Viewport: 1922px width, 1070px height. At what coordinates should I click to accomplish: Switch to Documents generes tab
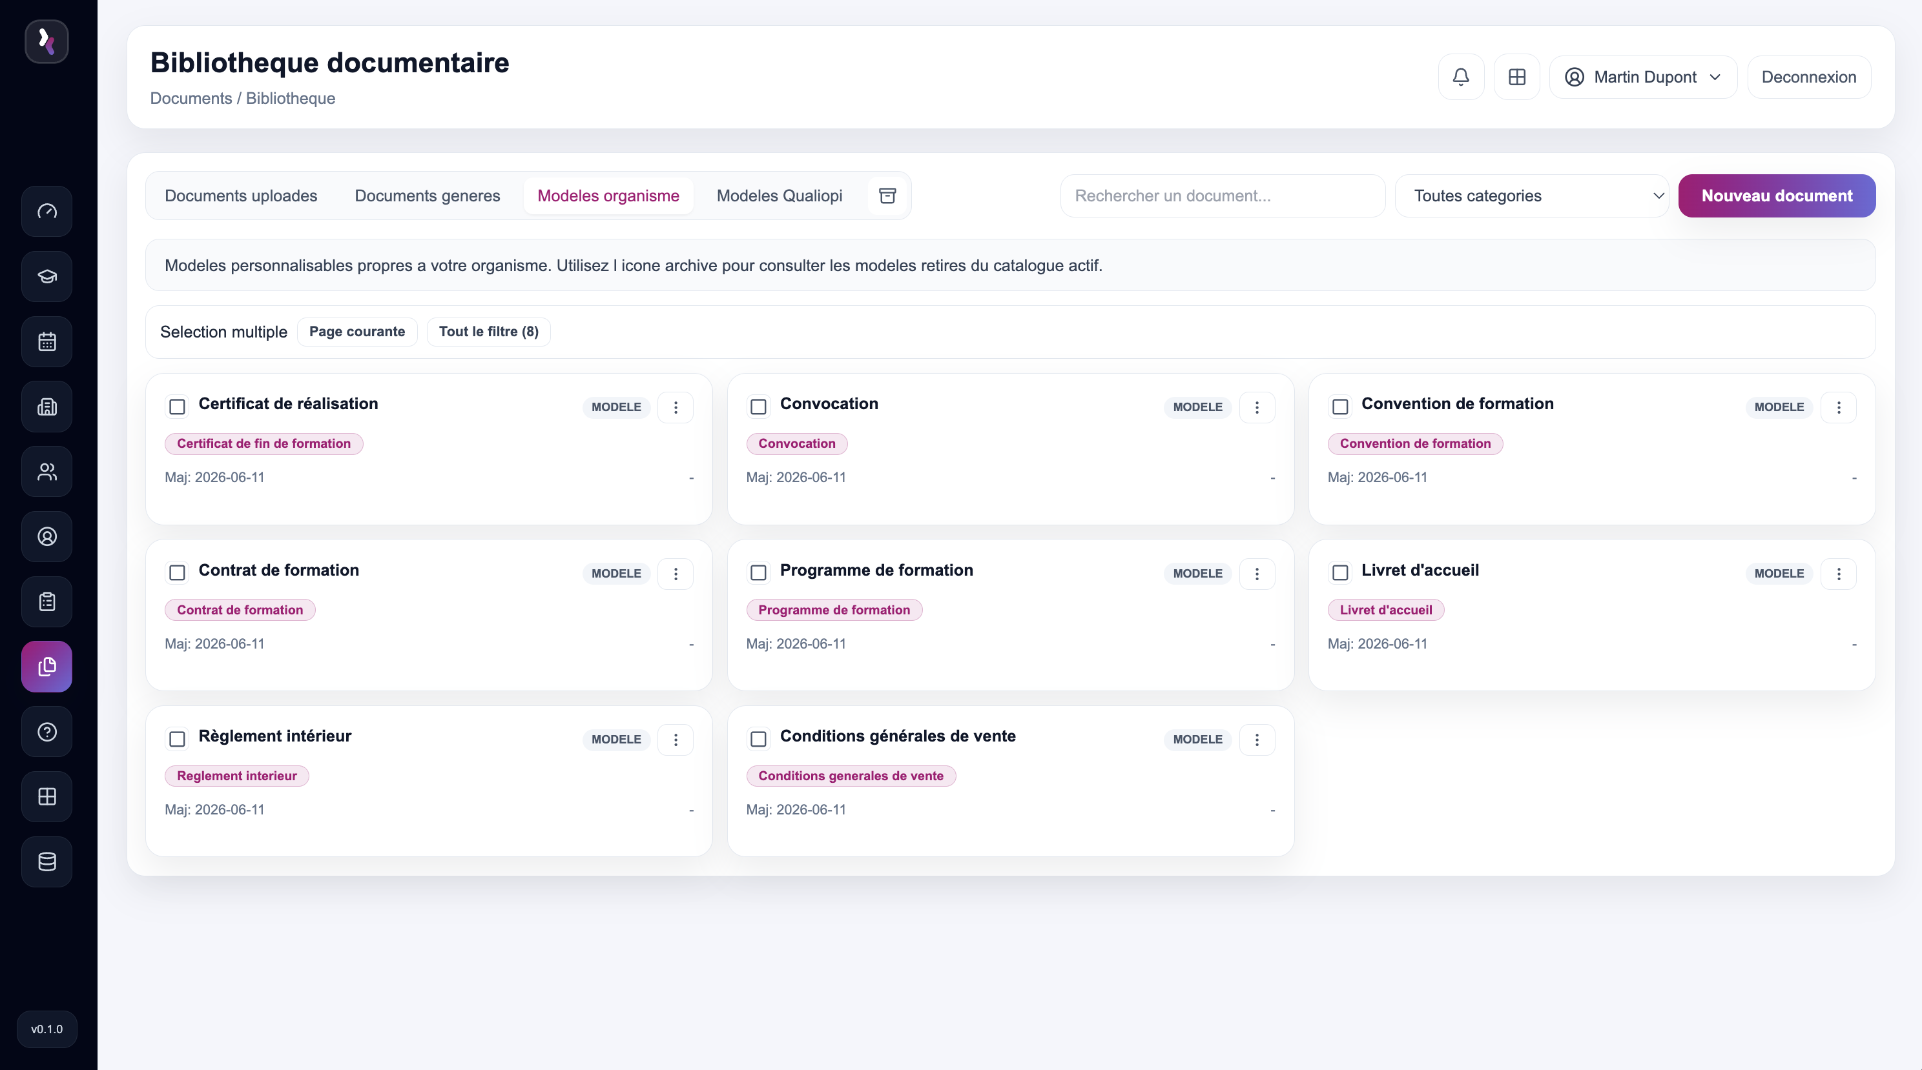pyautogui.click(x=427, y=196)
